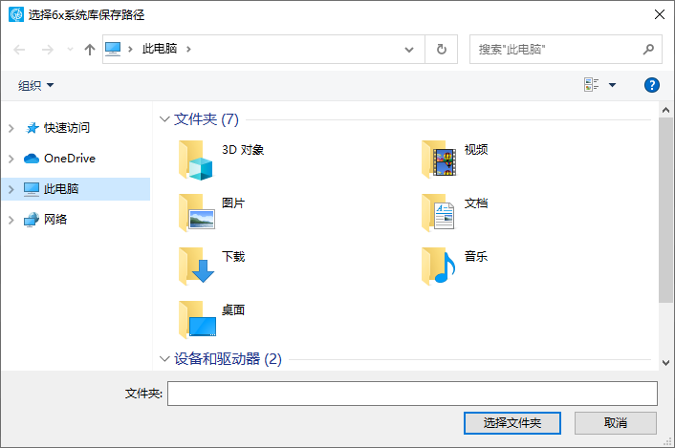Click the 文档 folder label

(x=476, y=203)
